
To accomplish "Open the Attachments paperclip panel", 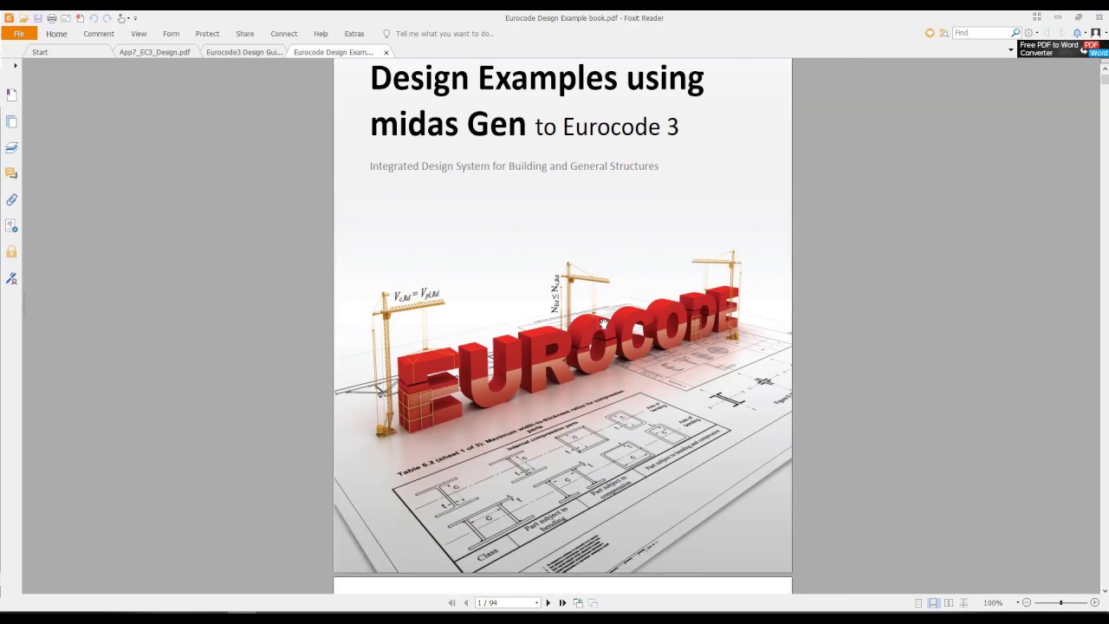I will [11, 199].
